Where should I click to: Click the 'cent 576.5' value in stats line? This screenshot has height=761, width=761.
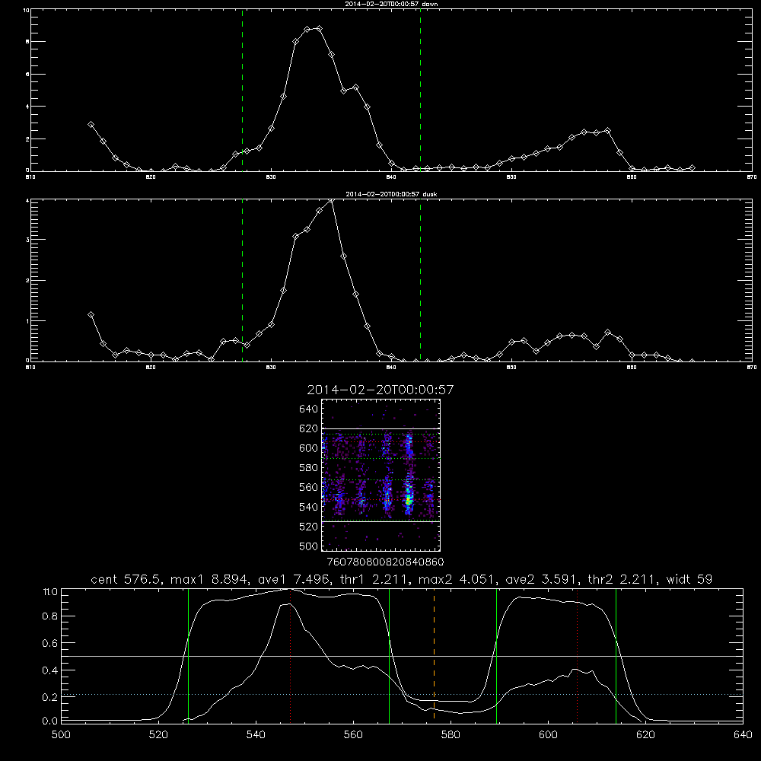pos(126,579)
